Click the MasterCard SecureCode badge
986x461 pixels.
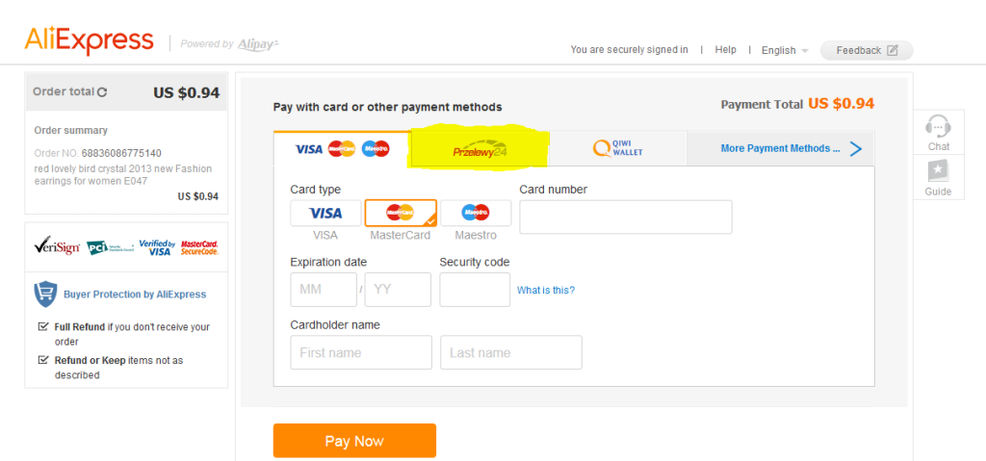point(199,247)
